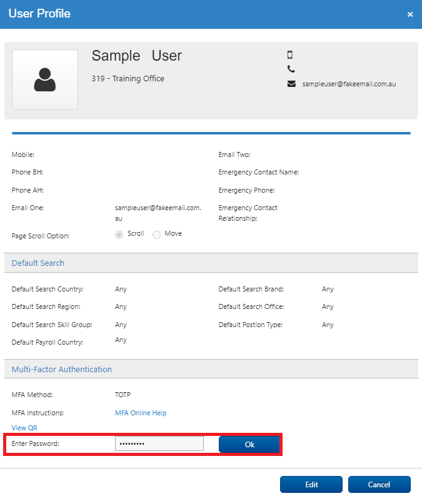Viewport: 422px width, 501px height.
Task: Click the MFA Instructions label
Action: [x=38, y=413]
